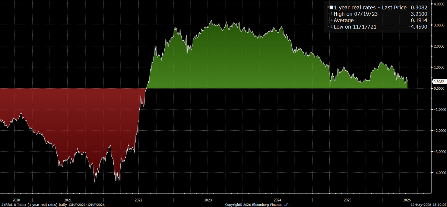Click the legend value 0.1914
The height and width of the screenshot is (207, 447).
tap(418, 20)
